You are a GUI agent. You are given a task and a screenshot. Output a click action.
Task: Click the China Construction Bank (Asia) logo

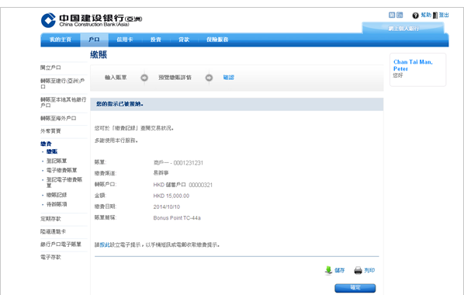[92, 20]
